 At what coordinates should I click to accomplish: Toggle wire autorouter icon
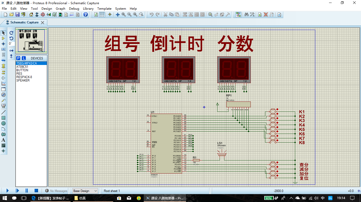point(239,14)
